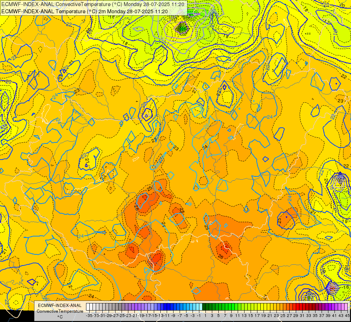The width and height of the screenshot is (351, 322).
Task: Click legend scale value 27
Action: tap(289, 316)
